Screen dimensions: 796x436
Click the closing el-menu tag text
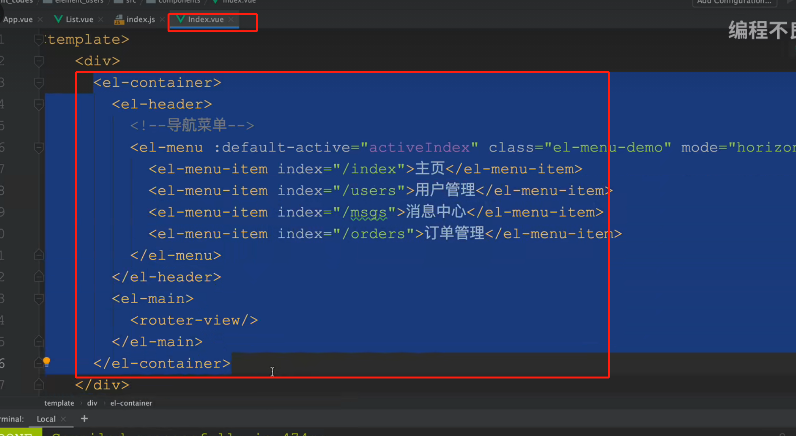(x=176, y=255)
